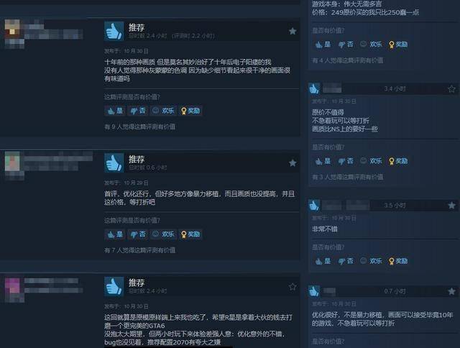Give 奖励 to the 首评 优化还行 review
460x348 pixels.
coord(190,234)
